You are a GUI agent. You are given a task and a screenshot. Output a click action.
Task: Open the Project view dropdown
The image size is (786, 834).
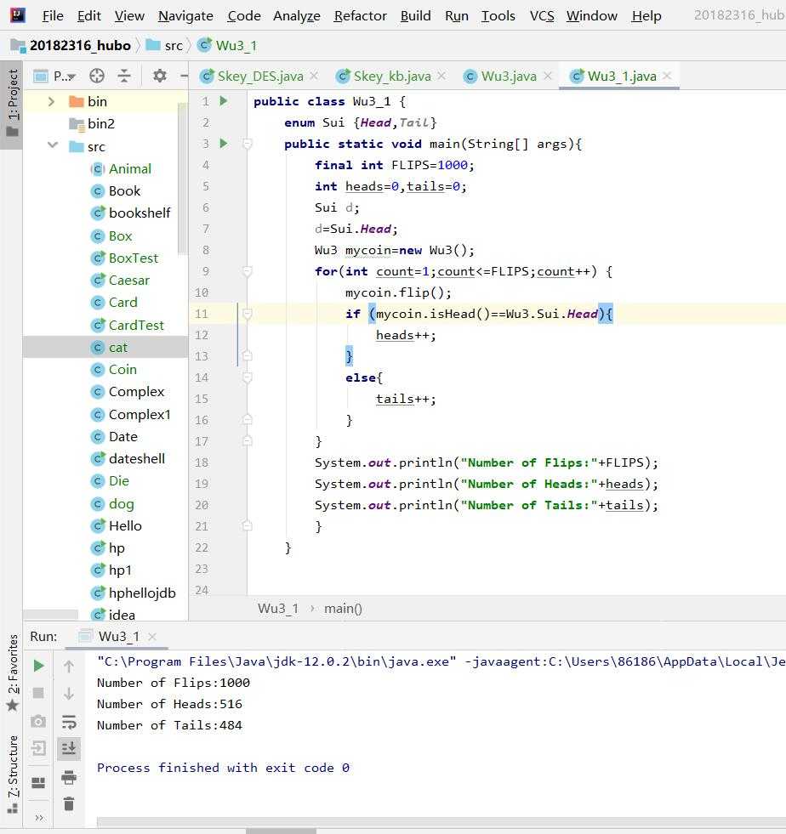[x=64, y=76]
